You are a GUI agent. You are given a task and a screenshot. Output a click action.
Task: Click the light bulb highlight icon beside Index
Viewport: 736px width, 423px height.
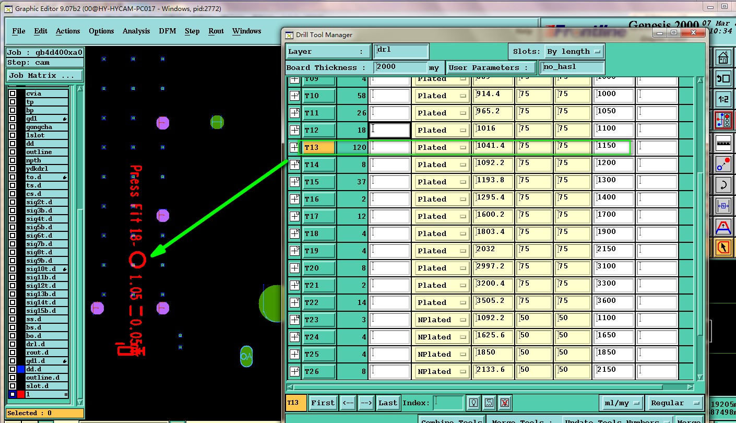[473, 403]
